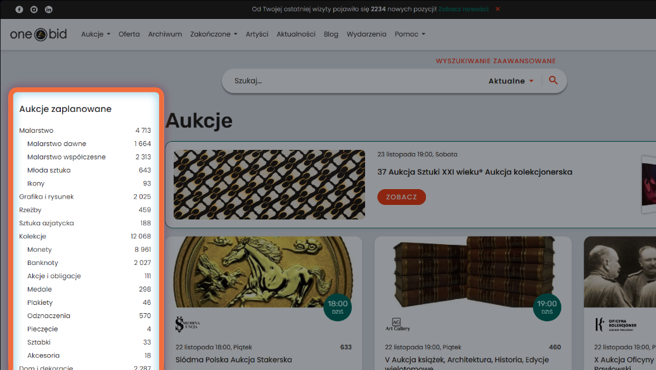
Task: Click the '23 listopada 19:00, Sobota' date
Action: pos(417,154)
